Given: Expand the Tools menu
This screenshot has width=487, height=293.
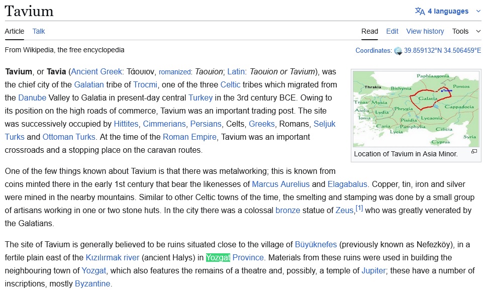Looking at the screenshot, I should tap(466, 31).
